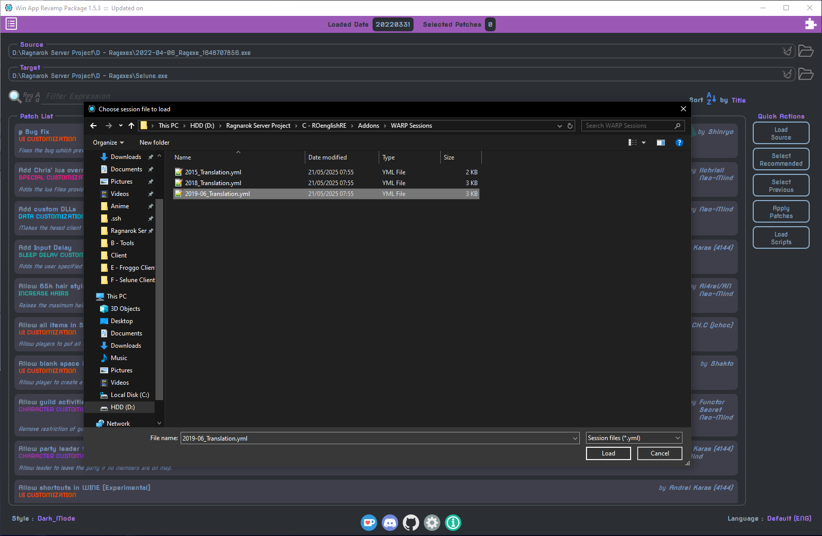Screen dimensions: 822x536
Task: Go back in the file dialog
Action: pos(93,126)
